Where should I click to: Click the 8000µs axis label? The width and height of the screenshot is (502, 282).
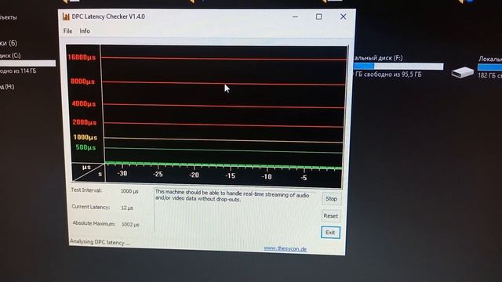pos(83,81)
